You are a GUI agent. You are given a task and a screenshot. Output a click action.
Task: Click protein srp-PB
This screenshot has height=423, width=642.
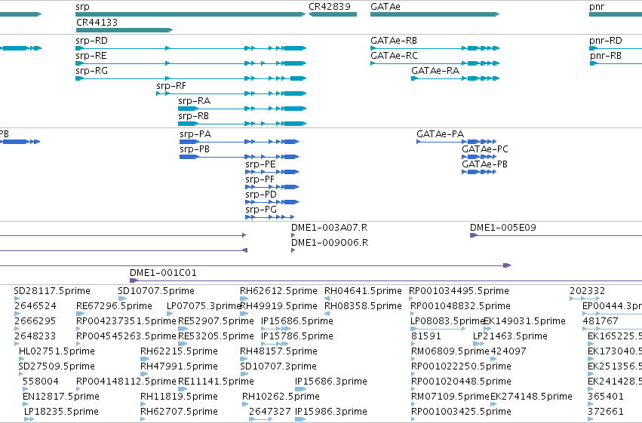click(239, 157)
